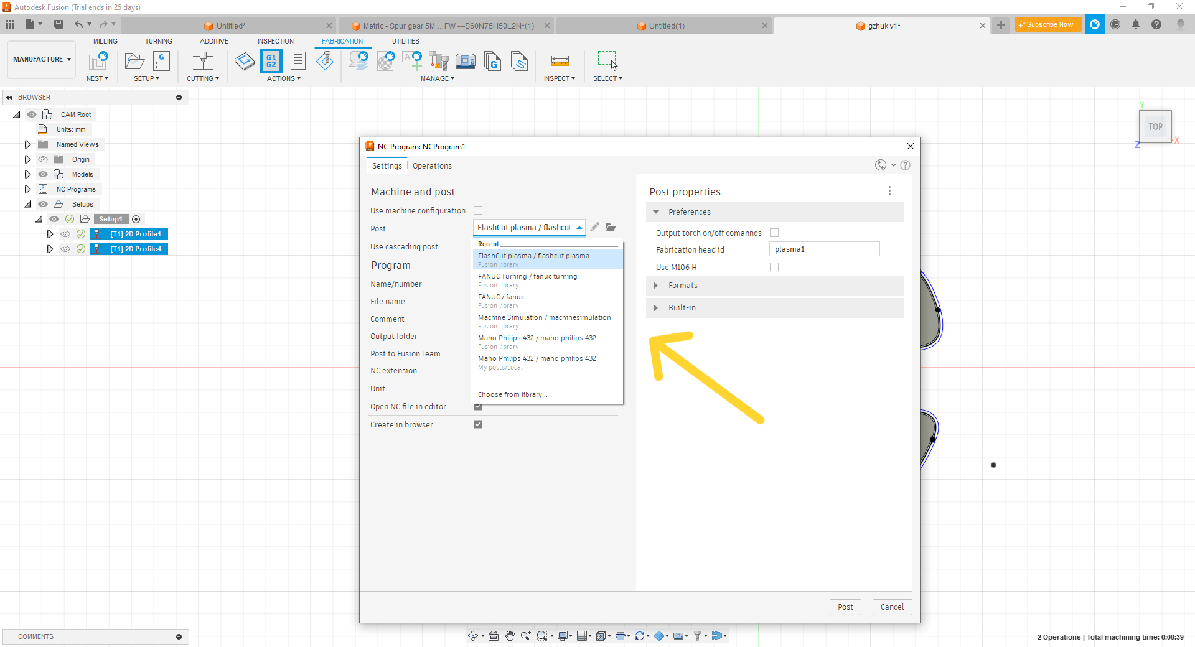Viewport: 1195px width, 647px height.
Task: Click the Setup Sheet icon
Action: pyautogui.click(x=298, y=61)
